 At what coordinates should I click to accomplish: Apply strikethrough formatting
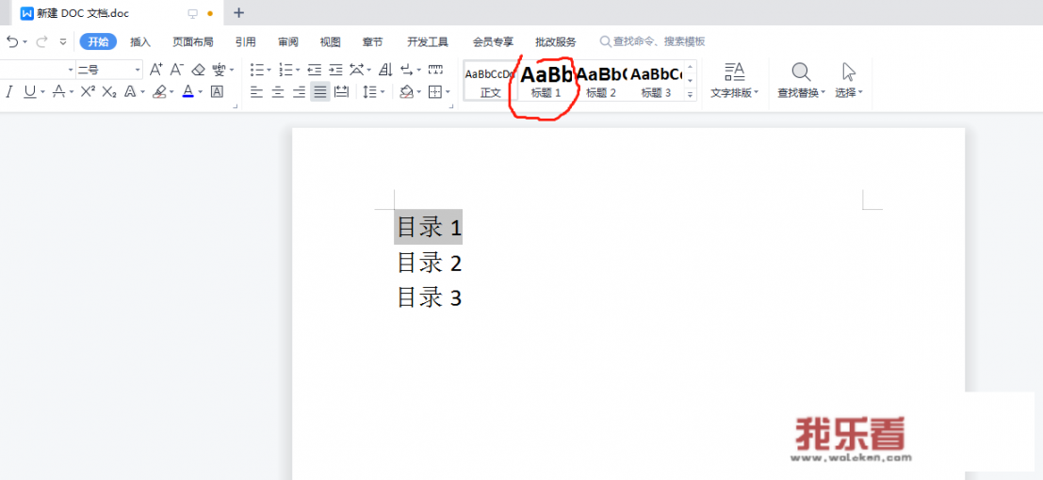[x=59, y=91]
